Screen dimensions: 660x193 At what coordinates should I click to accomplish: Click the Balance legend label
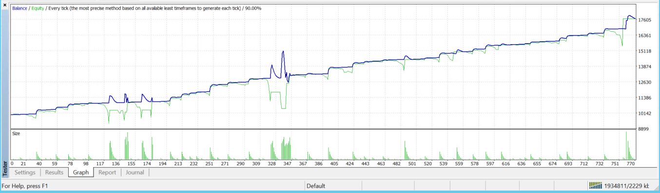(19, 8)
